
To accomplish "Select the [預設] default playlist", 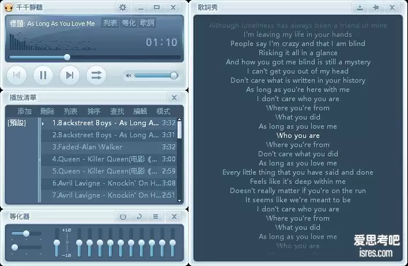I will [17, 122].
